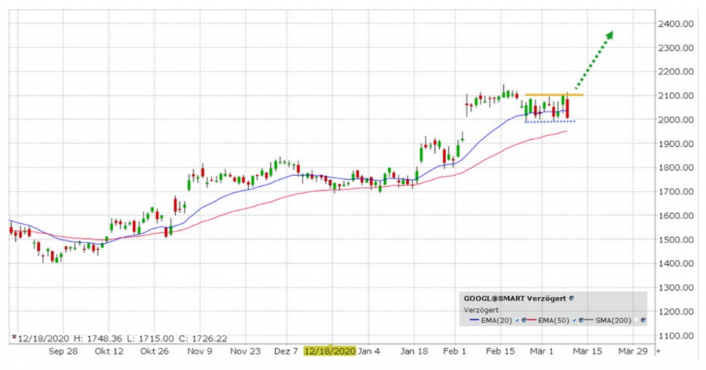Select the orange horizontal resistance line
Image resolution: width=706 pixels, height=370 pixels.
[554, 94]
